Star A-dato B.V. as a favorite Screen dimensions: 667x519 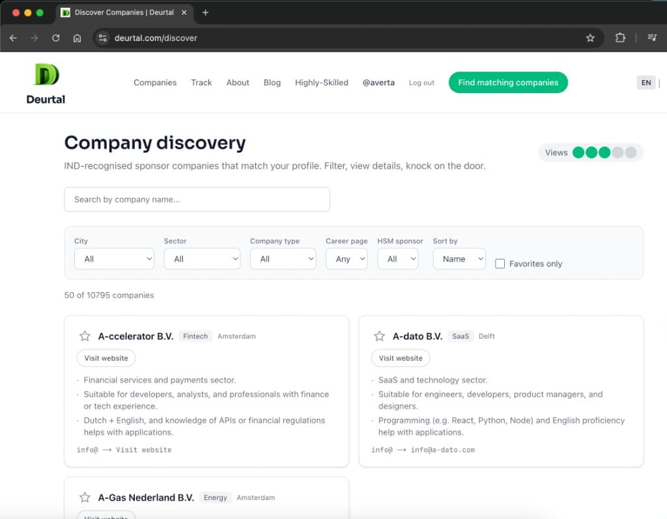coord(380,336)
